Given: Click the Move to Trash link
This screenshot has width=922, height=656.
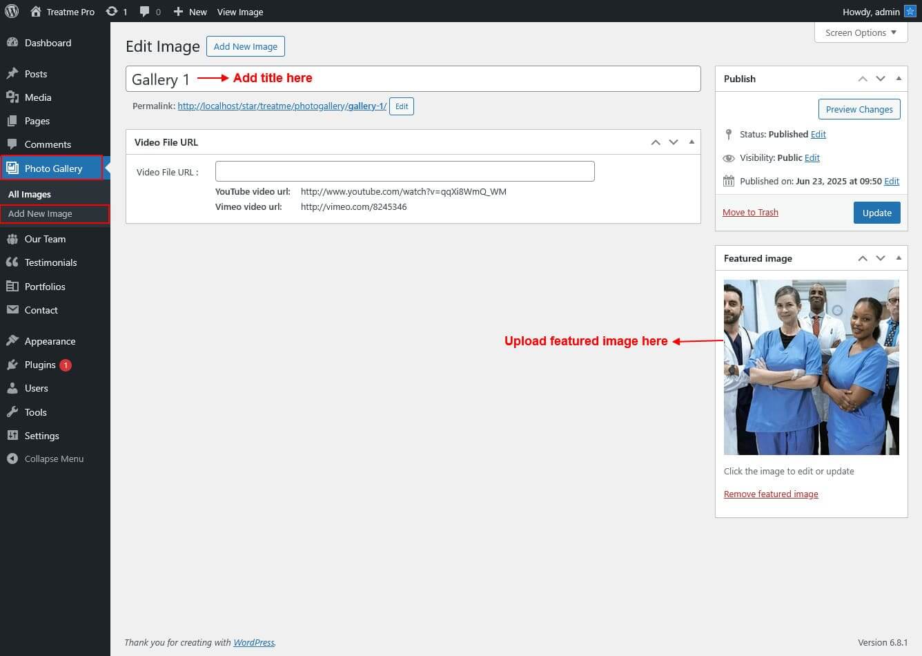Looking at the screenshot, I should click(x=750, y=213).
